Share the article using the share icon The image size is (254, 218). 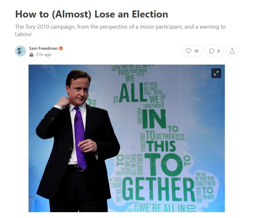232,51
